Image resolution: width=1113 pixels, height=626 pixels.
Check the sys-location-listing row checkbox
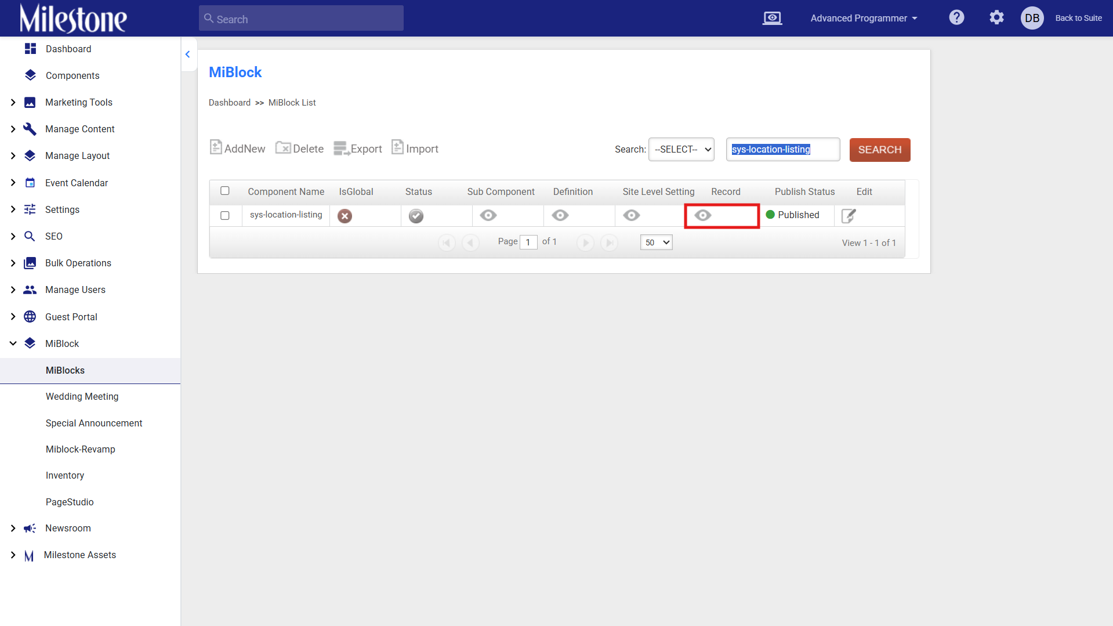pos(225,216)
